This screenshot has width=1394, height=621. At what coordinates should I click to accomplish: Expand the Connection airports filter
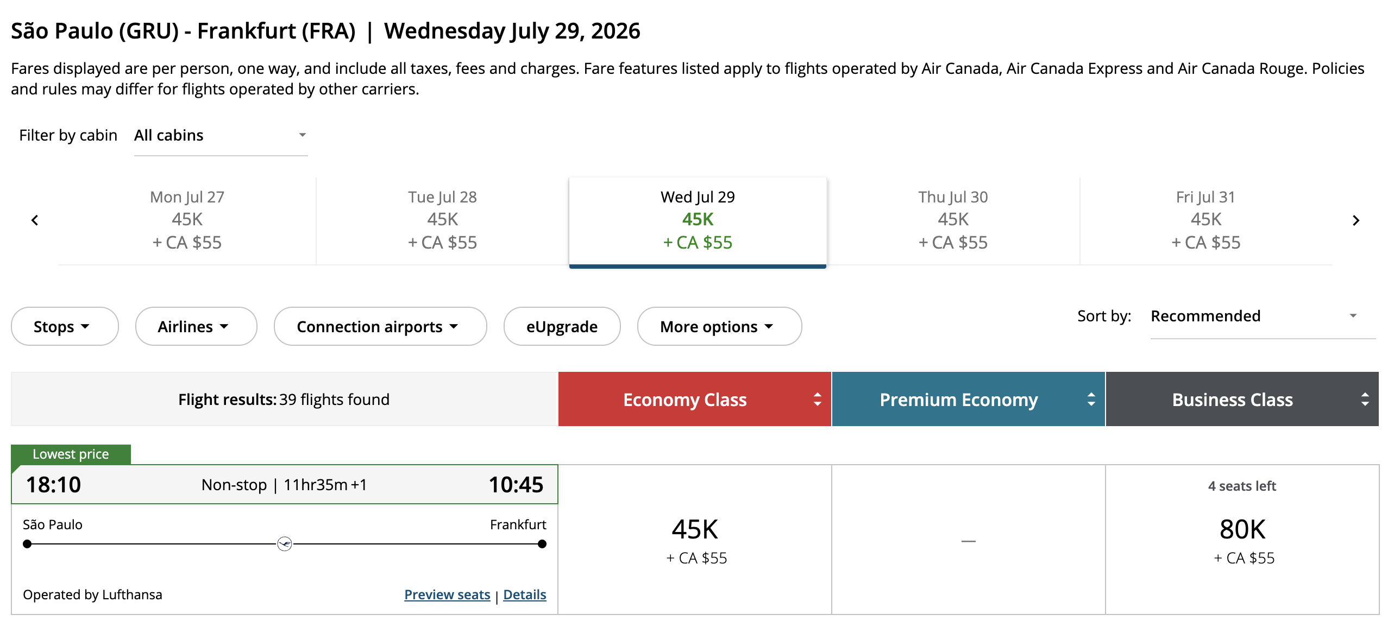tap(380, 327)
